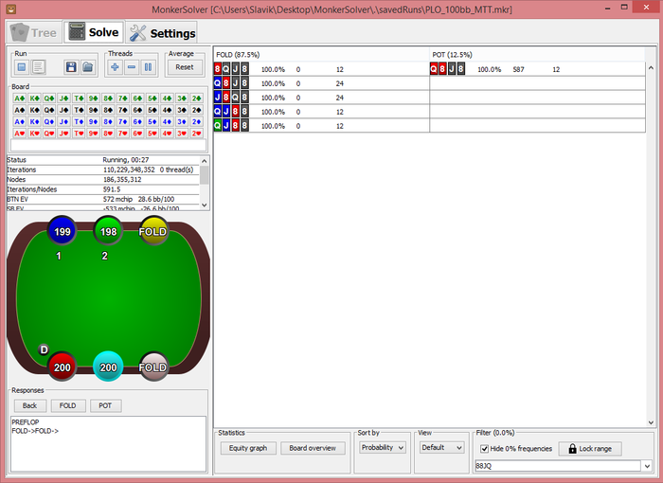Toggle the 2 of hearts board card
This screenshot has width=663, height=483.
[x=197, y=134]
